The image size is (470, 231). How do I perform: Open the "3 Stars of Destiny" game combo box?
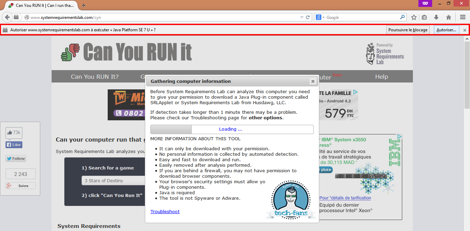[x=114, y=180]
